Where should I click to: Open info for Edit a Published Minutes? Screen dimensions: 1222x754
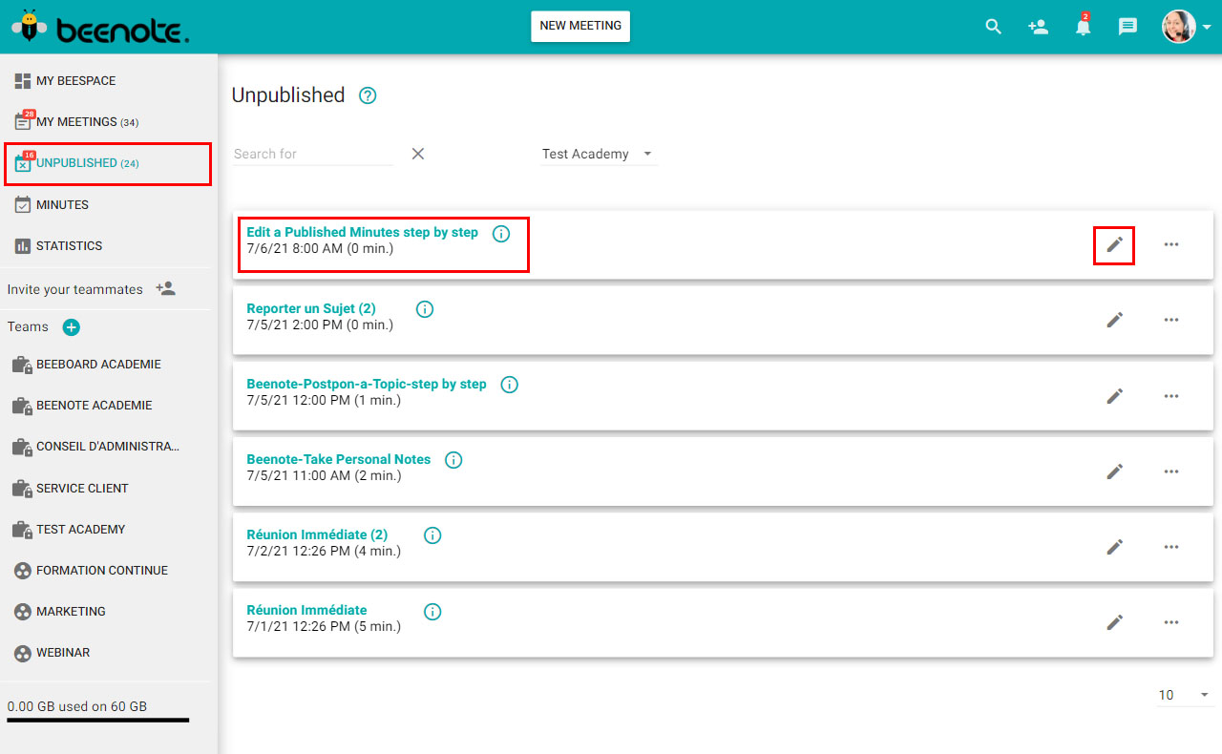point(501,233)
